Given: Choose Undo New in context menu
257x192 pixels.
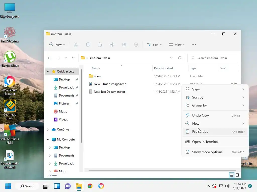Looking at the screenshot, I should pyautogui.click(x=215, y=115).
